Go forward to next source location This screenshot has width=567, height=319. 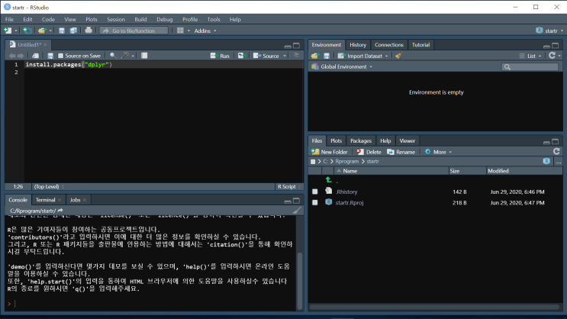pos(21,56)
